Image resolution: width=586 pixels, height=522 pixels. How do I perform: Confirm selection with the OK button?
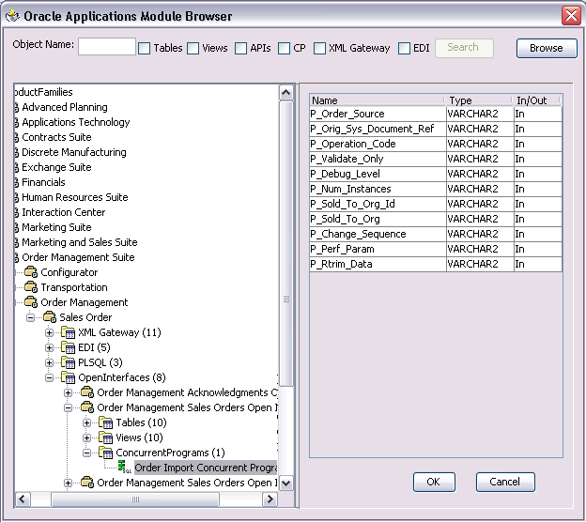434,482
